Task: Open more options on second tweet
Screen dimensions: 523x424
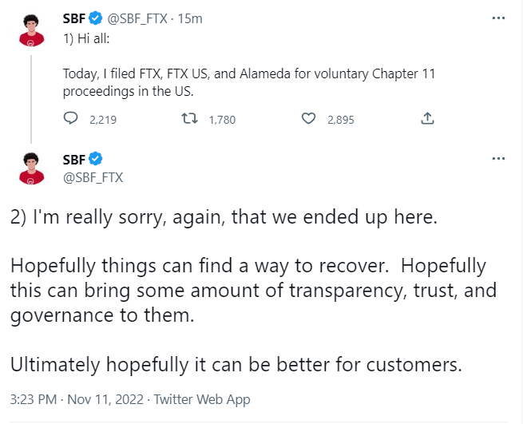Action: (498, 158)
